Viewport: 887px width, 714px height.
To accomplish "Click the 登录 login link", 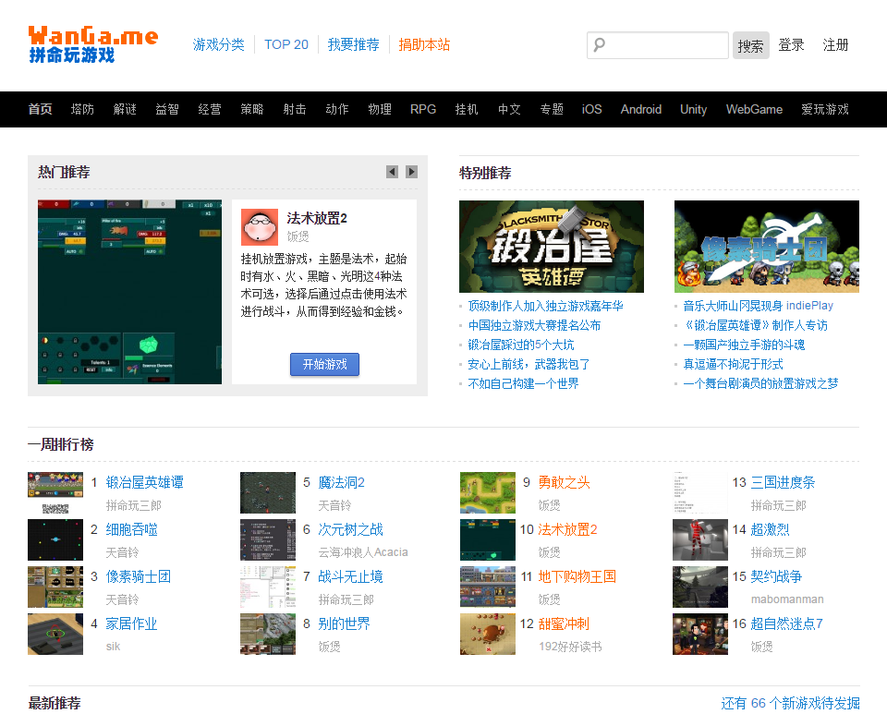I will click(x=791, y=44).
